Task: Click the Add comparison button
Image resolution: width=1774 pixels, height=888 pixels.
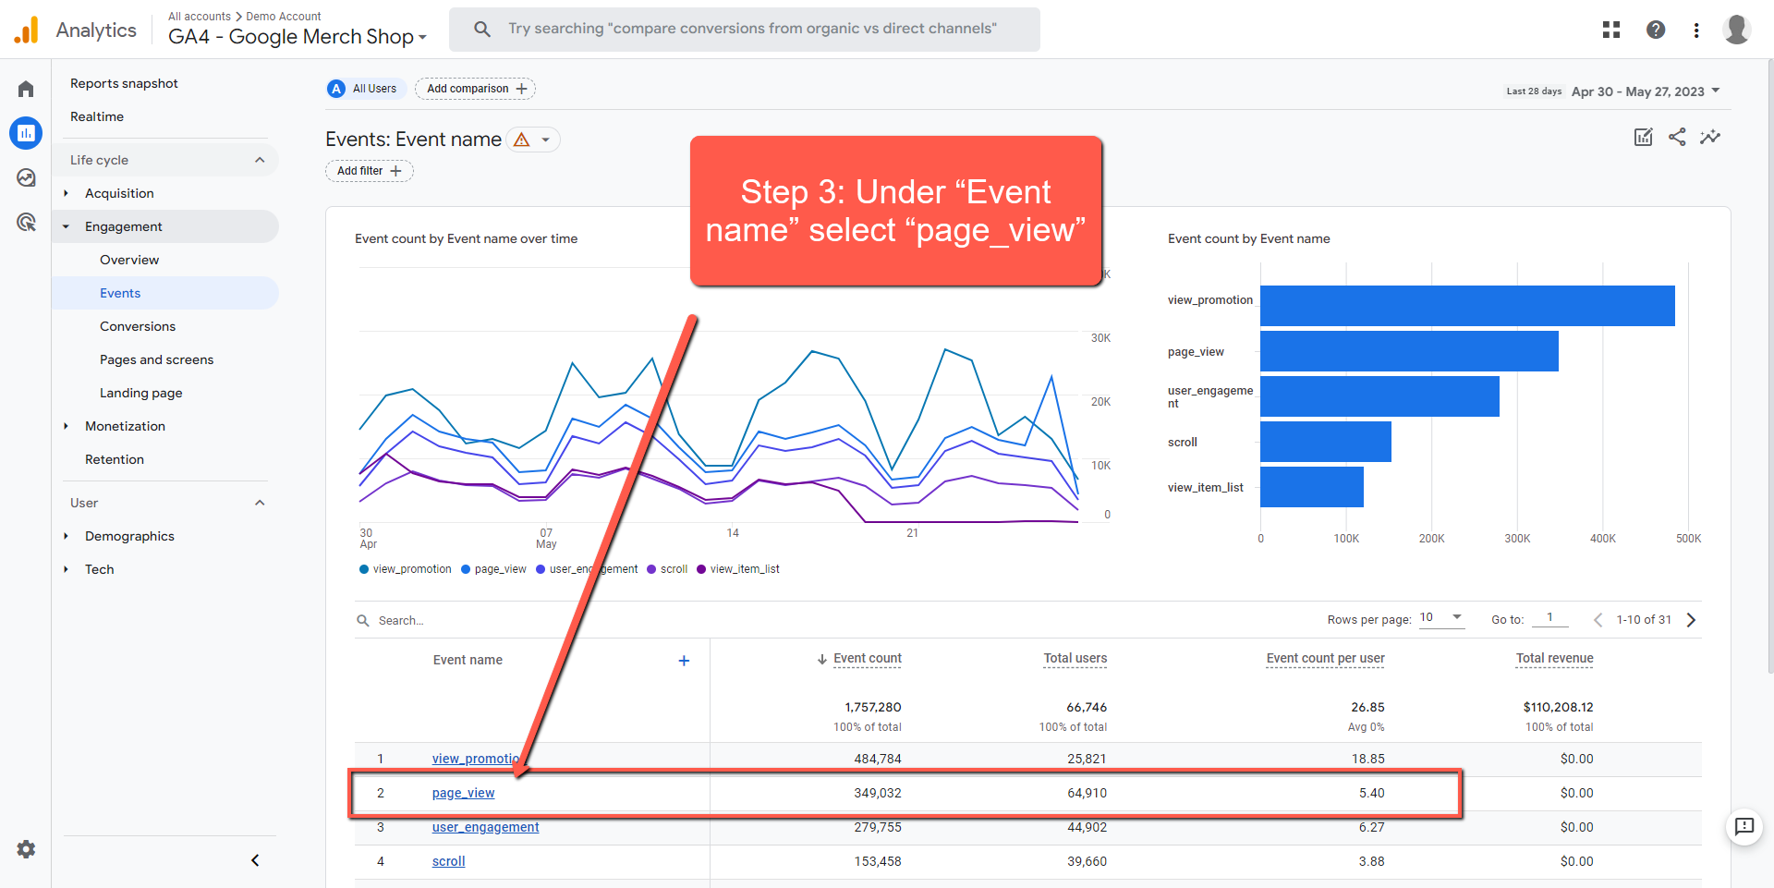Action: pyautogui.click(x=475, y=89)
